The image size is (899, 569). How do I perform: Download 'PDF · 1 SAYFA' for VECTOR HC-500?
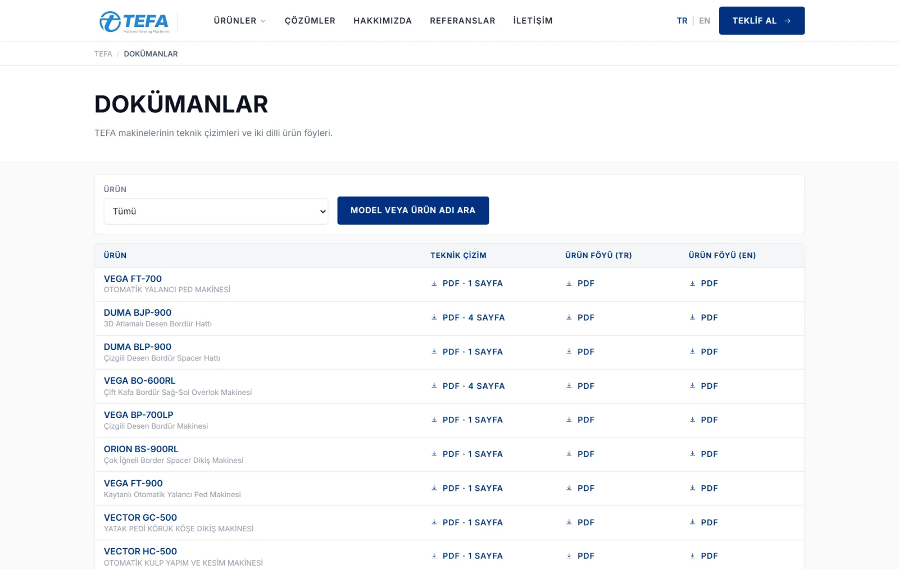point(467,556)
